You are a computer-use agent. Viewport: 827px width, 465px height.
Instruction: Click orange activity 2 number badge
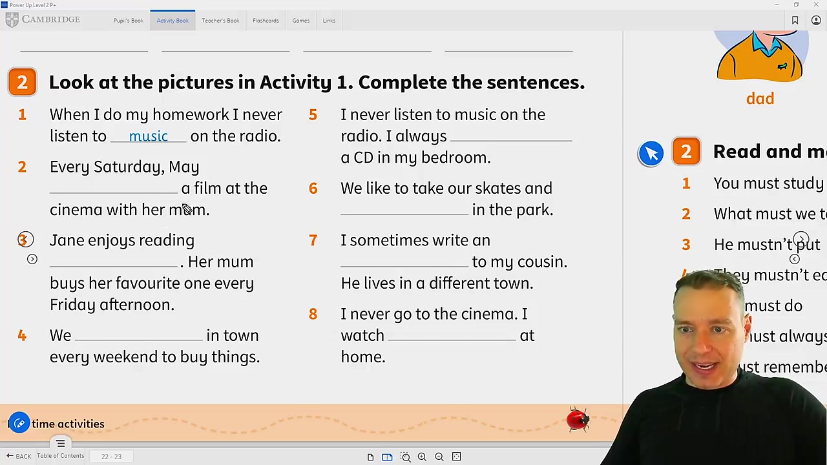tap(22, 82)
